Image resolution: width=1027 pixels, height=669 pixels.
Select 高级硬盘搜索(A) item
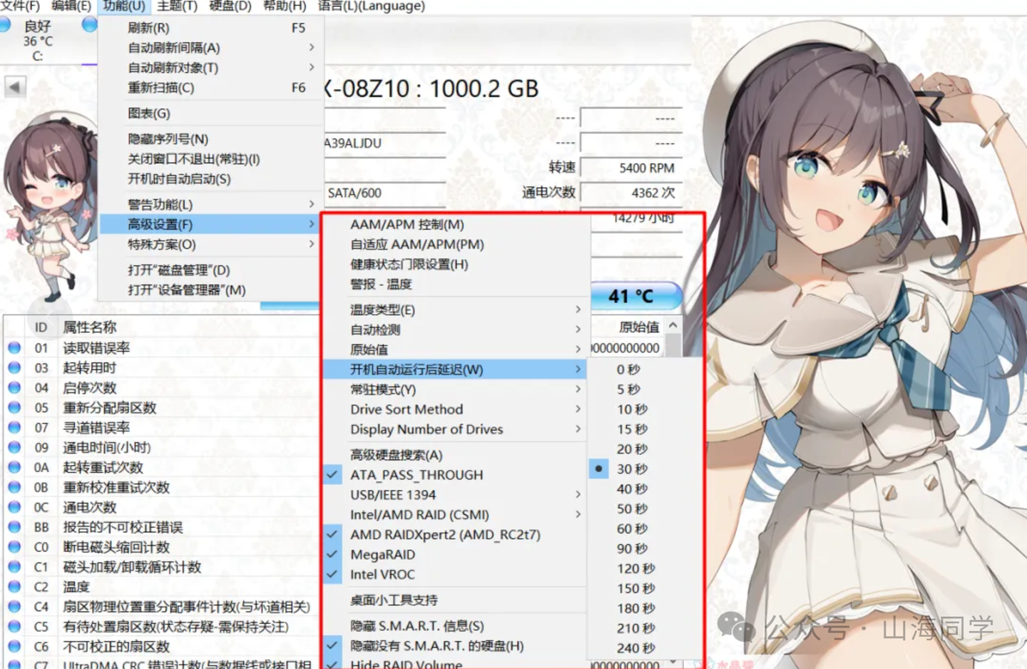(454, 454)
